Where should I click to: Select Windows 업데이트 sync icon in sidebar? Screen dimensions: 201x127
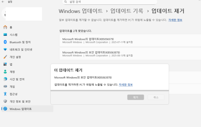point(5,109)
